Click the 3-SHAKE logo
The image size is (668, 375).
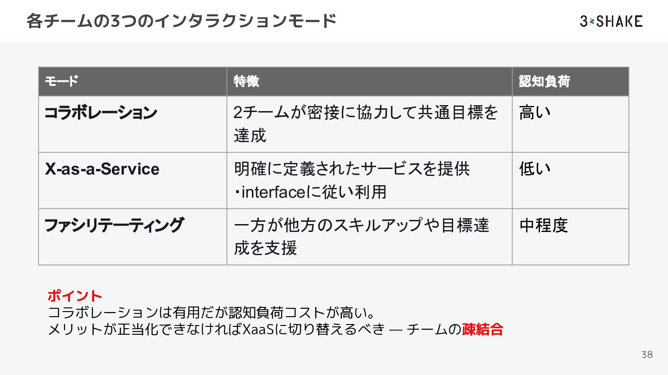tap(611, 21)
